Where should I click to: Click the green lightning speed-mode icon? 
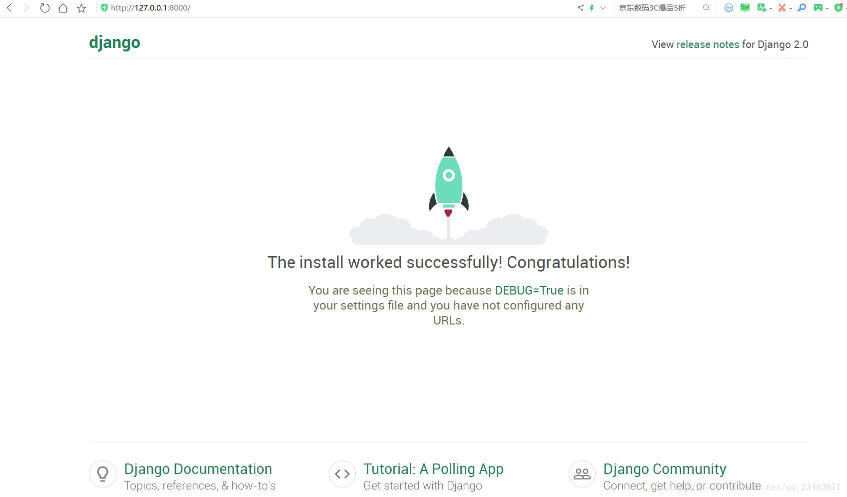coord(592,7)
